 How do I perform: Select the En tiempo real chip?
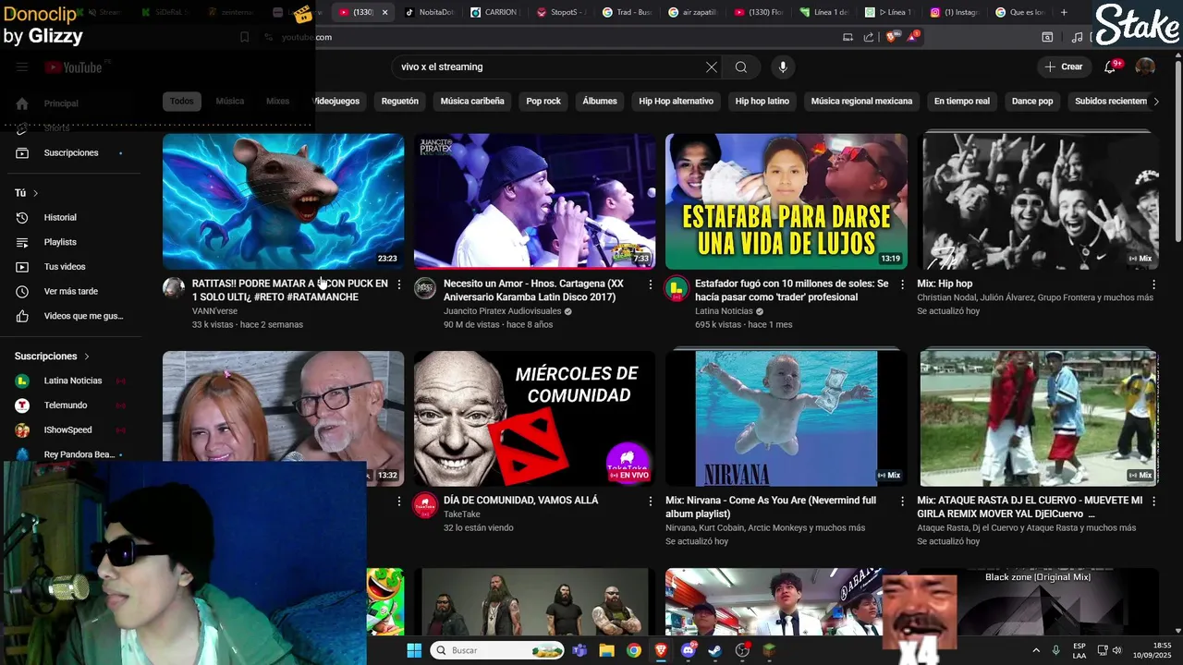click(962, 101)
